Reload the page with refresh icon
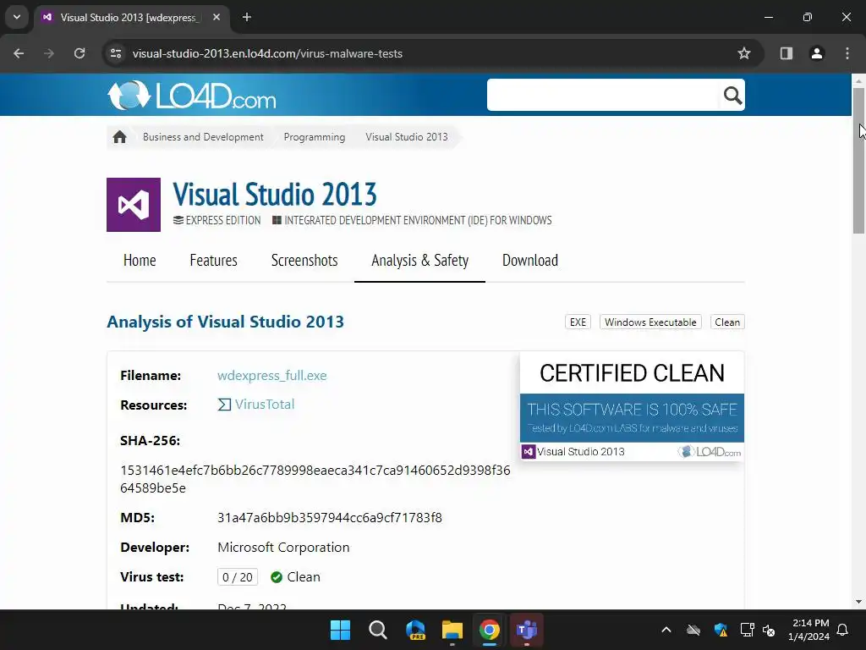Viewport: 866px width, 650px height. (x=79, y=53)
